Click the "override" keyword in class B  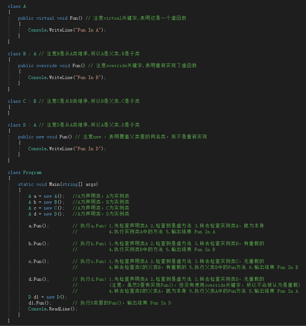(47, 66)
